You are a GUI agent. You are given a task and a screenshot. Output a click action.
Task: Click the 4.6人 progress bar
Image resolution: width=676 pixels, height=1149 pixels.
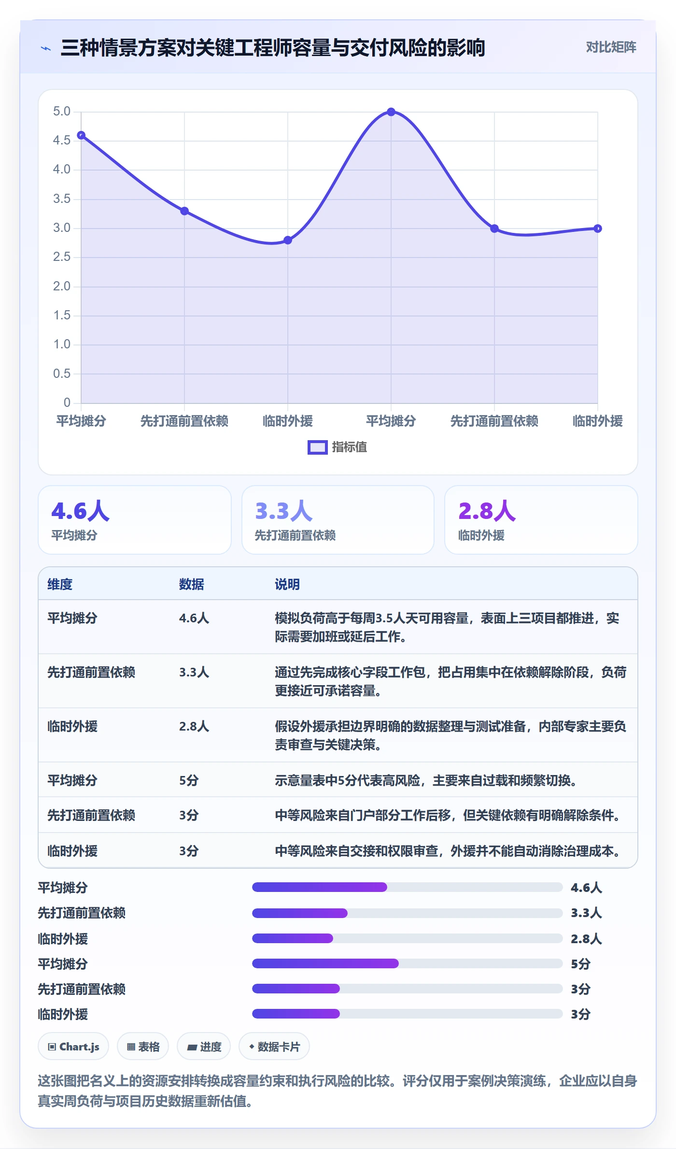[x=407, y=887]
